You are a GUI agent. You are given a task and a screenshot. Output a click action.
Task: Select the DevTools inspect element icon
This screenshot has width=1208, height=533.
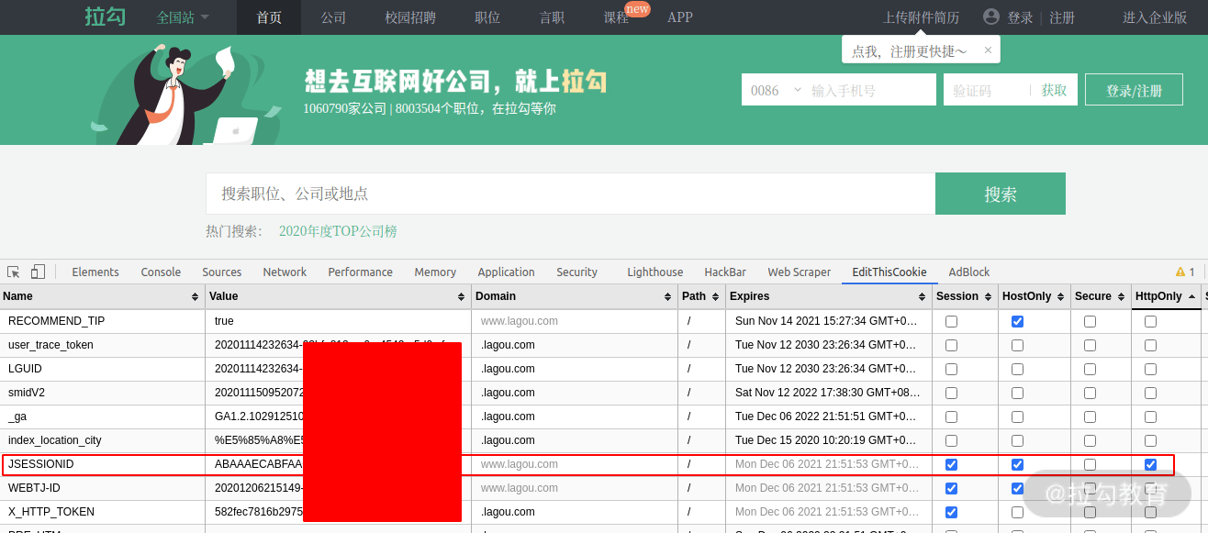point(14,272)
